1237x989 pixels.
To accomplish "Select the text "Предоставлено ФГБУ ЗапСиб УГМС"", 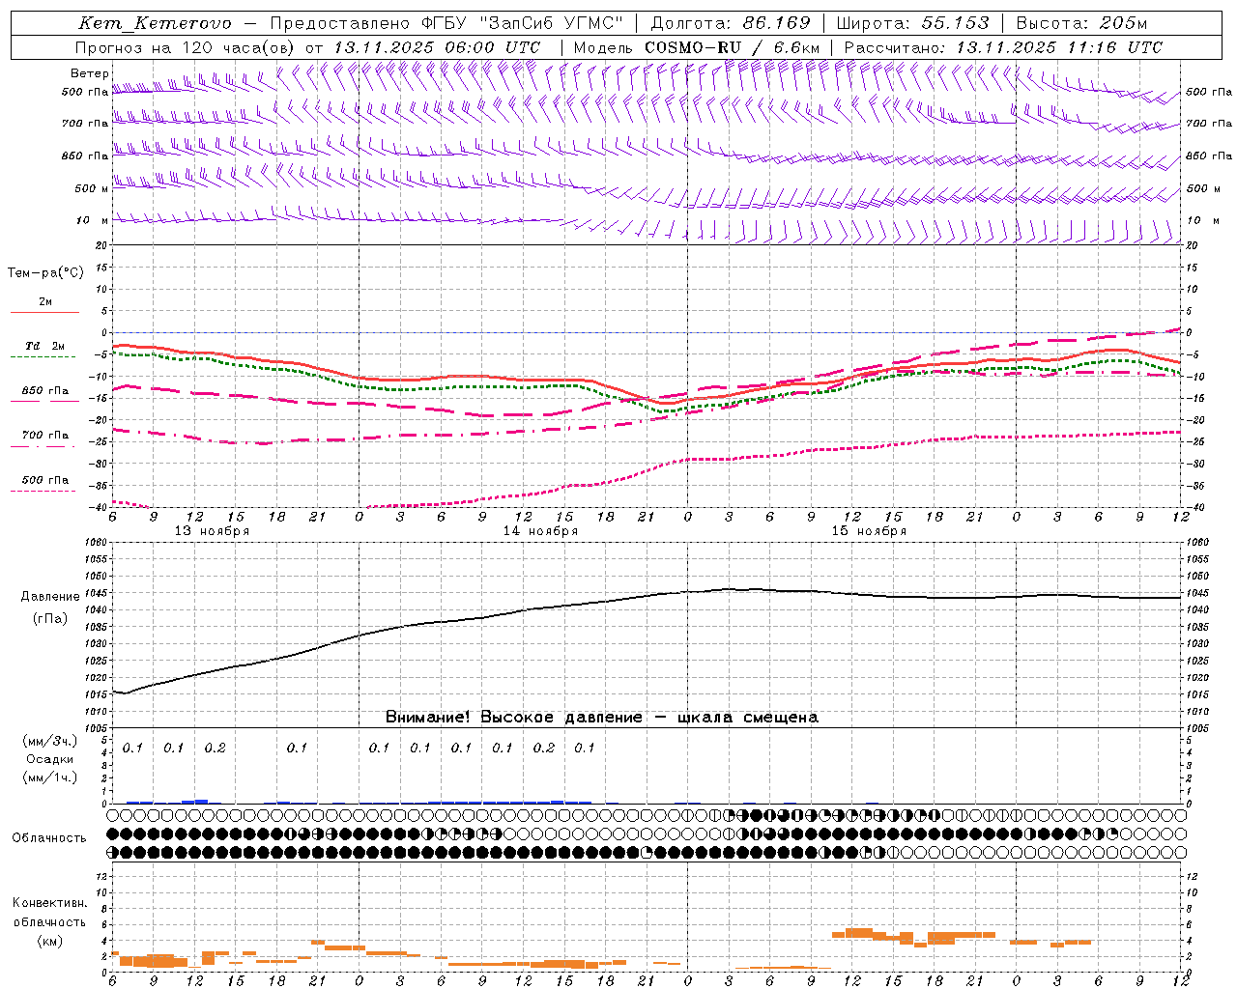I will click(x=447, y=23).
